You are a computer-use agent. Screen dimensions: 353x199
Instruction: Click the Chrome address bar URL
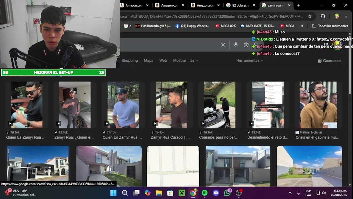click(x=212, y=16)
